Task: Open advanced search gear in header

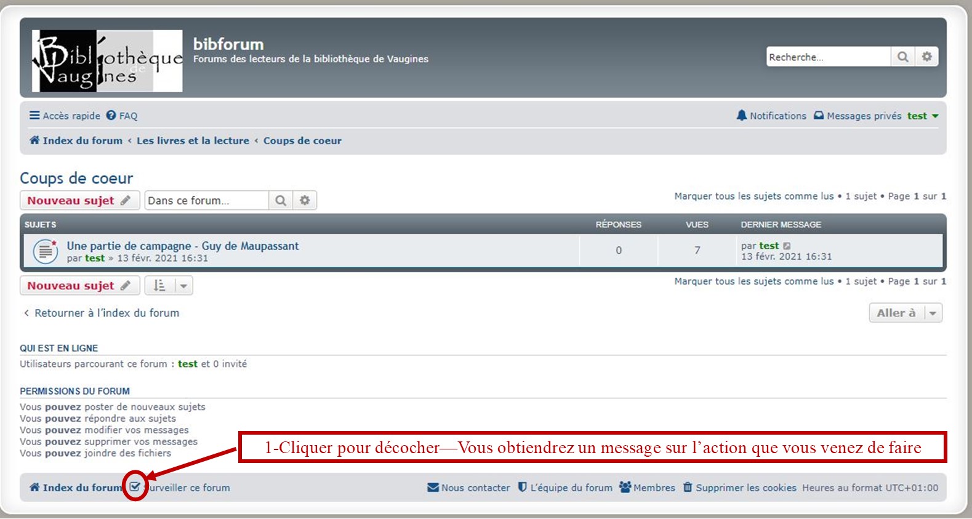Action: [x=926, y=57]
